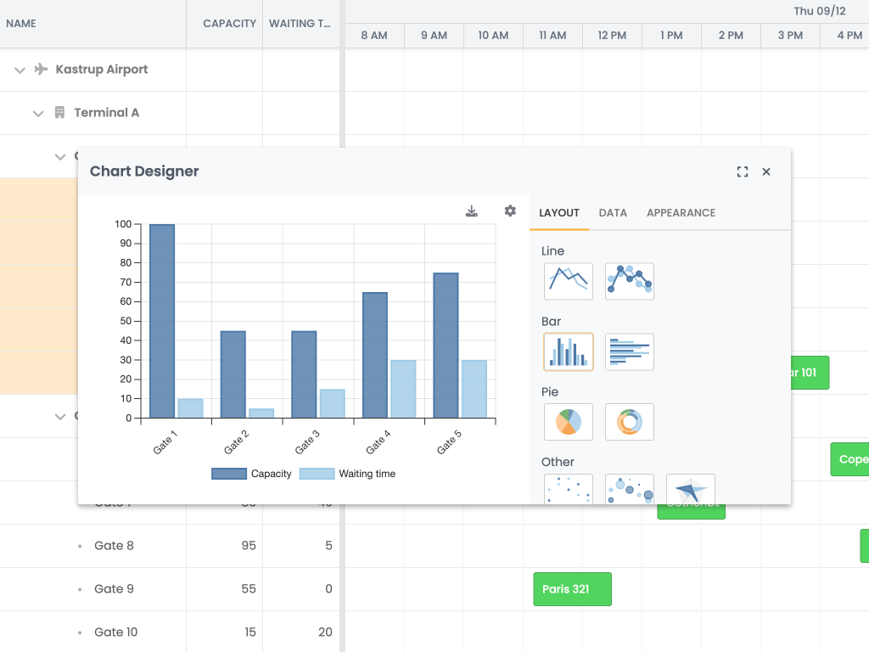
Task: Open chart settings gear
Action: pos(510,211)
